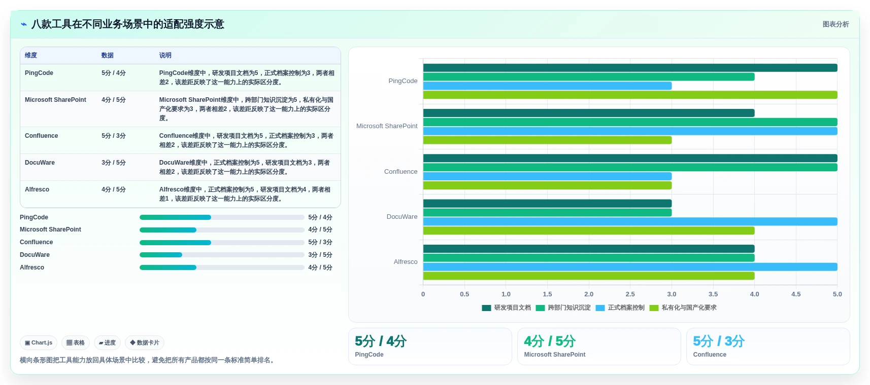
Task: Click the 2.5 tick on the chart's x-axis
Action: click(630, 294)
